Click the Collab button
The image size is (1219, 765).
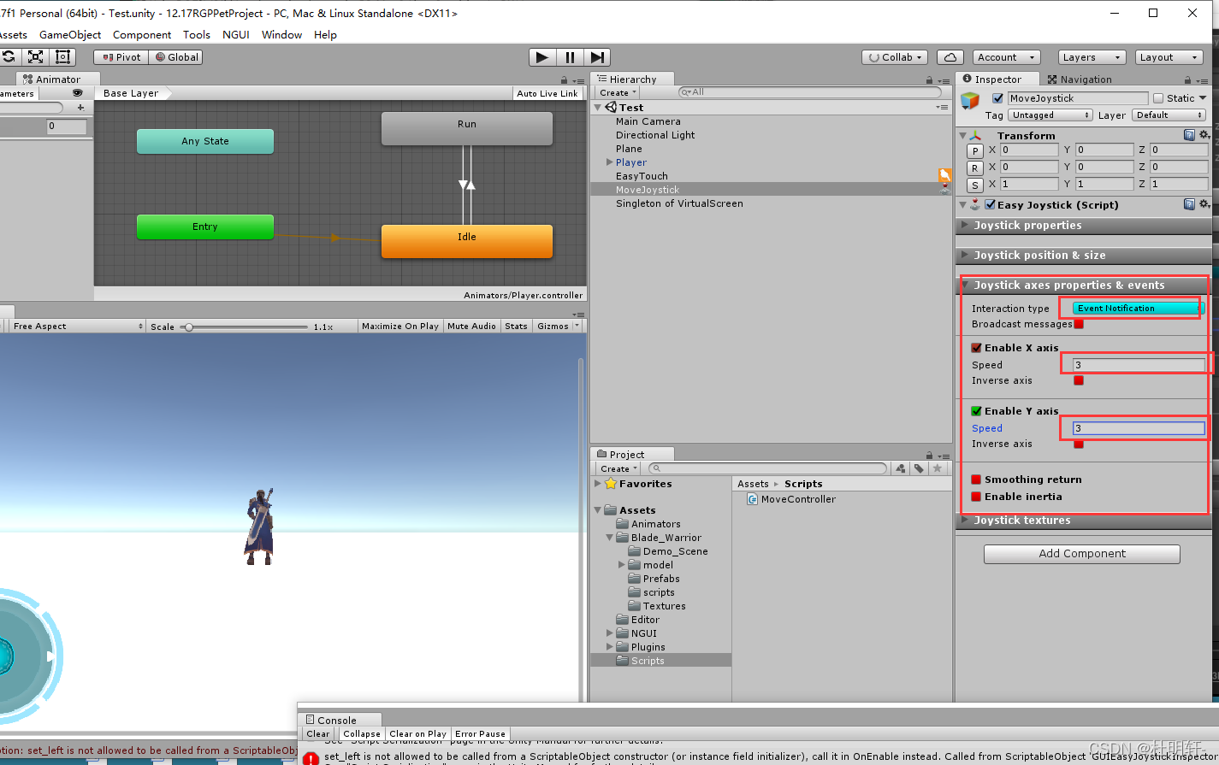[x=894, y=57]
